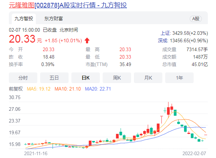Viewport: 216px width, 158px height.
Task: Click the 上证 index value 3429.58(+2.03%)
Action: click(190, 33)
